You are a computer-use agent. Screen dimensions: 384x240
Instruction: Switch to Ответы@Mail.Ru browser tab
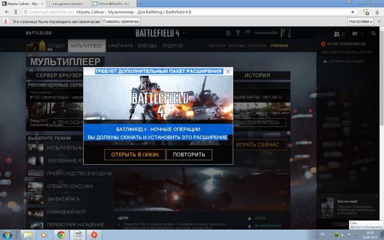pos(113,4)
